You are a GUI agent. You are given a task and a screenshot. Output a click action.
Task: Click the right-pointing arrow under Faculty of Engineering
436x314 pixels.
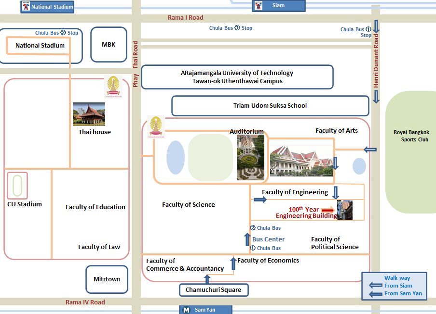(x=260, y=200)
